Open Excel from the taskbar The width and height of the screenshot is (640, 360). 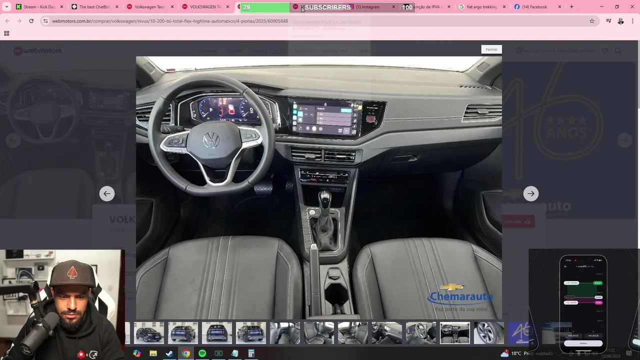pyautogui.click(x=218, y=353)
